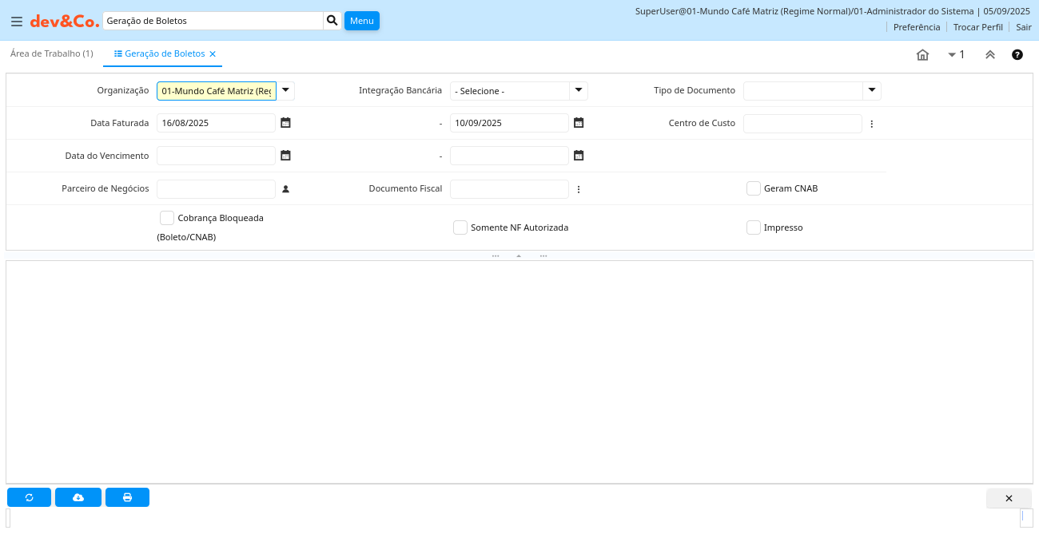Click the Parceiro de Negócios person icon

click(285, 189)
